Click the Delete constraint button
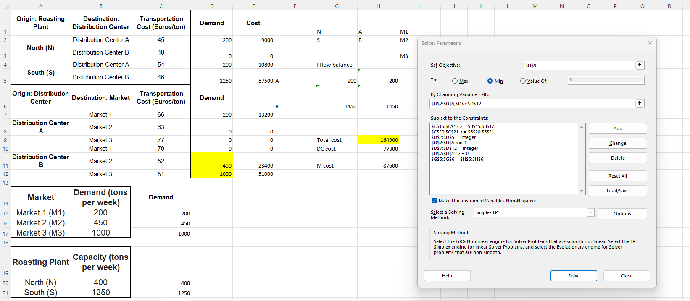Viewport: 690px width, 301px height. (618, 158)
